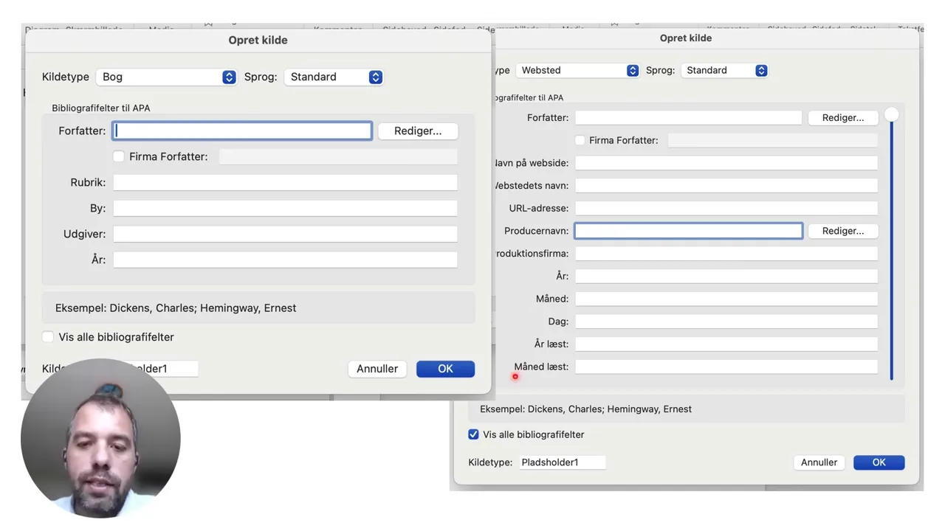Enable Firma Forfatter checkbox in the Bog dialog

tap(119, 156)
